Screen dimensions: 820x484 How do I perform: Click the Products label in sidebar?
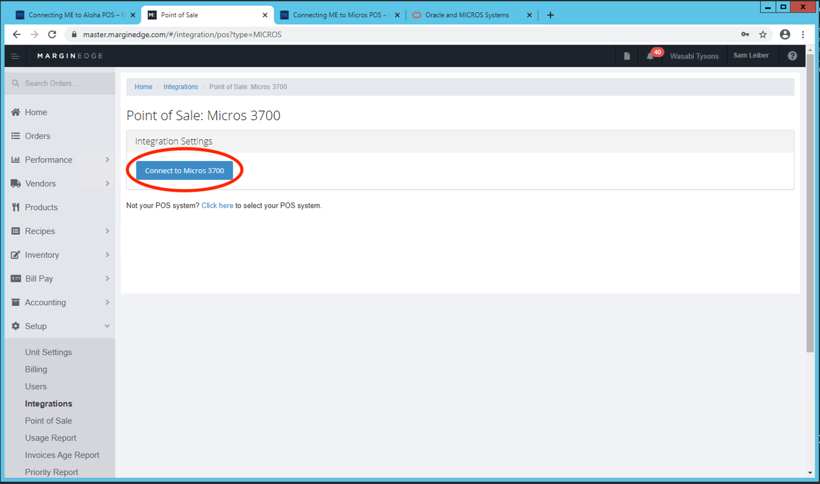point(41,207)
